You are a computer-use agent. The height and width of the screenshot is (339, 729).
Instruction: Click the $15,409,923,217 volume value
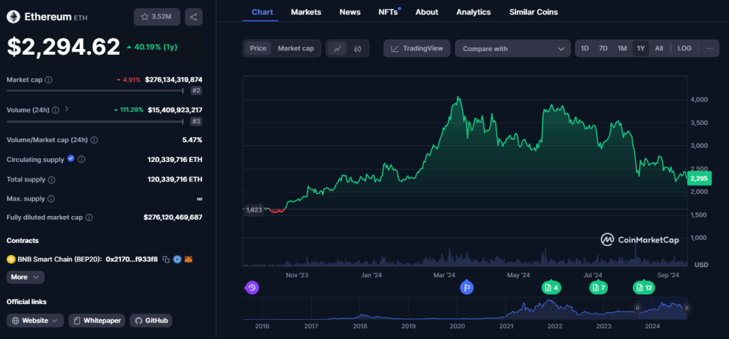[x=175, y=110]
